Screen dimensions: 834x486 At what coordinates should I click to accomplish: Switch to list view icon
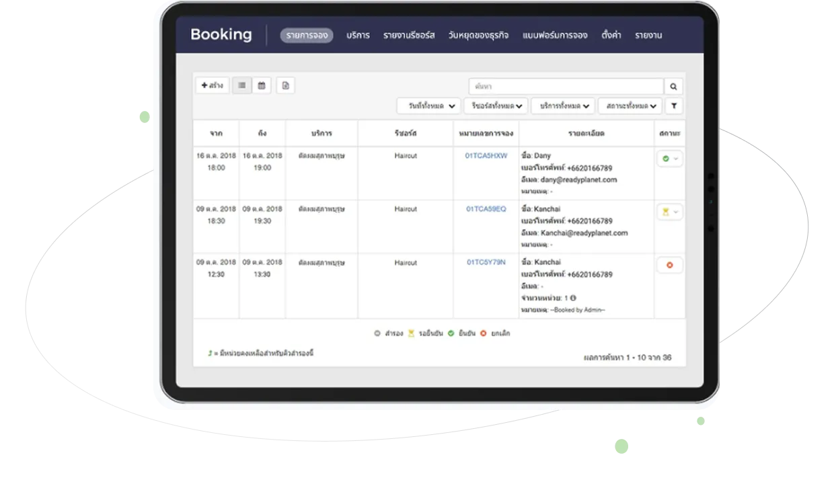tap(241, 85)
